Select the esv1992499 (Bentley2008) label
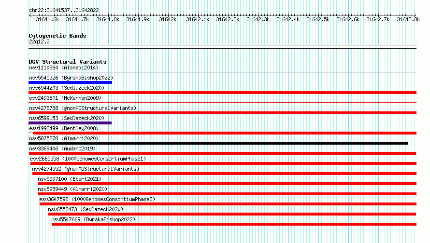 (64, 128)
